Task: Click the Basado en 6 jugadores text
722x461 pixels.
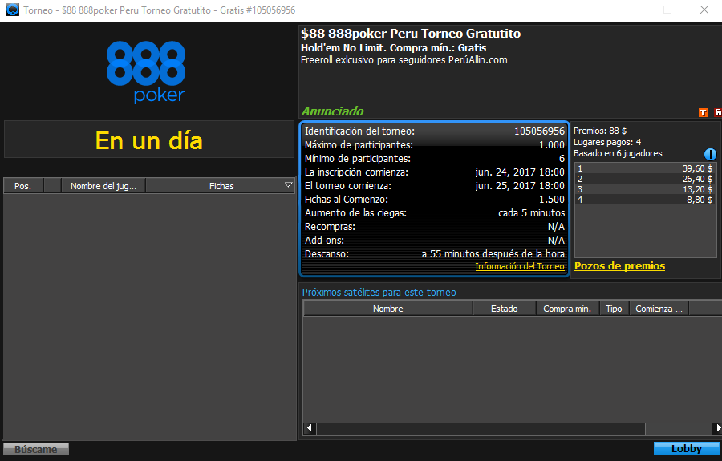Action: pyautogui.click(x=618, y=153)
